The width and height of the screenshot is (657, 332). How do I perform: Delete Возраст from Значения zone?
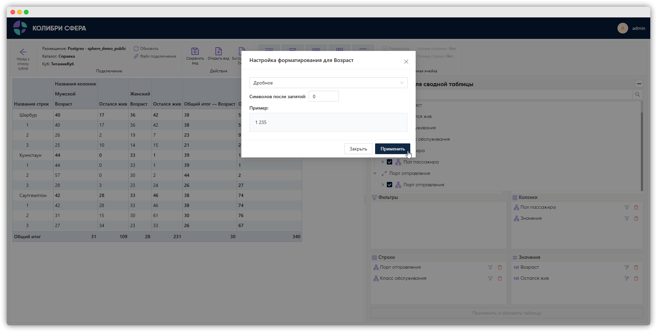(x=636, y=267)
